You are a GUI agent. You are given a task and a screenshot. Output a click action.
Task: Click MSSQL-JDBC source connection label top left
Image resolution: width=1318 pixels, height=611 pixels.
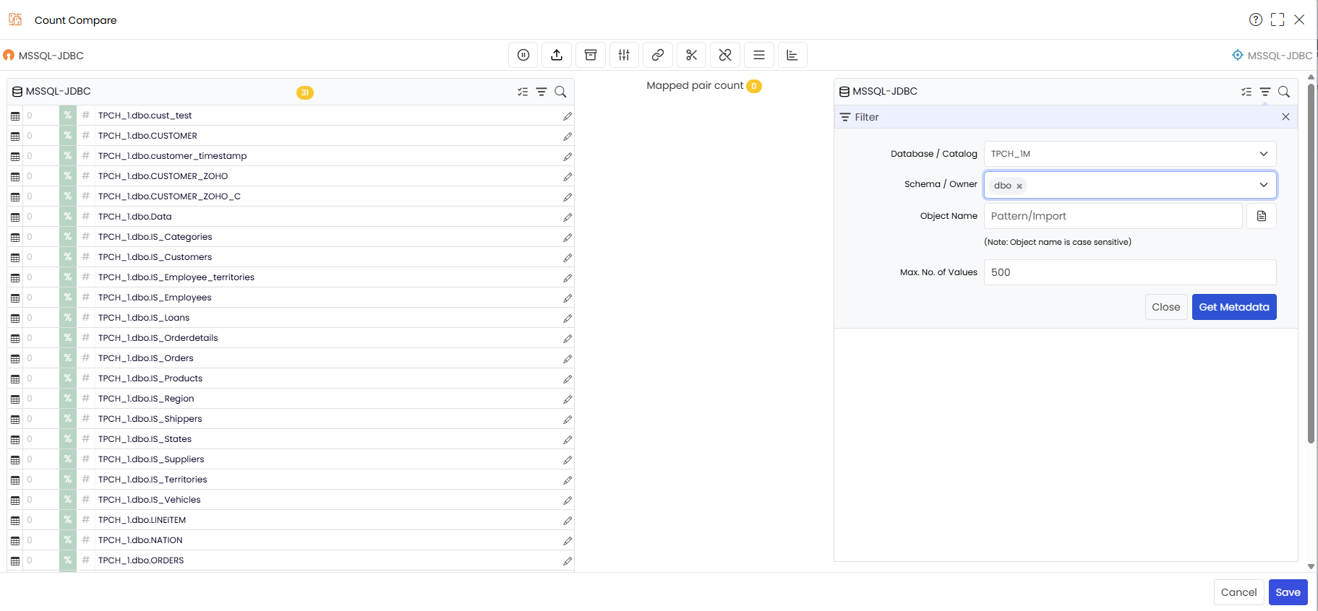click(x=51, y=56)
